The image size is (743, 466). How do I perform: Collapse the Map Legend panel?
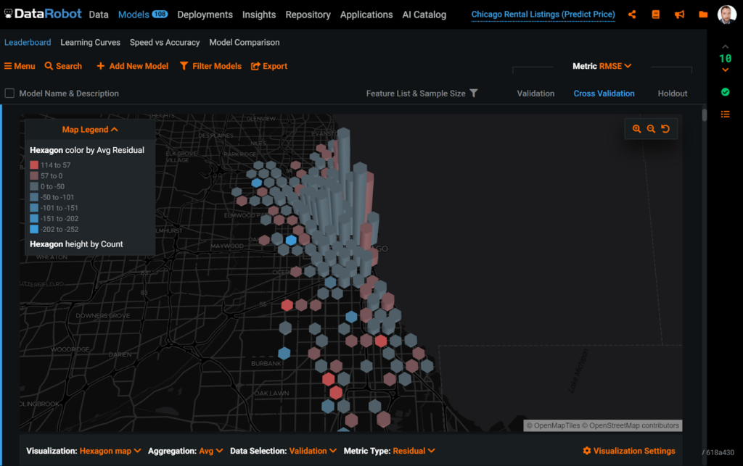click(90, 130)
